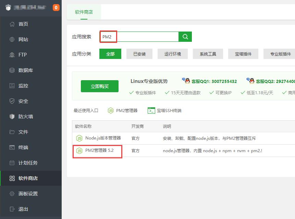The width and height of the screenshot is (295, 219).
Task: Click Node.js icon in Node.js版本管理器 row
Action: (79, 138)
